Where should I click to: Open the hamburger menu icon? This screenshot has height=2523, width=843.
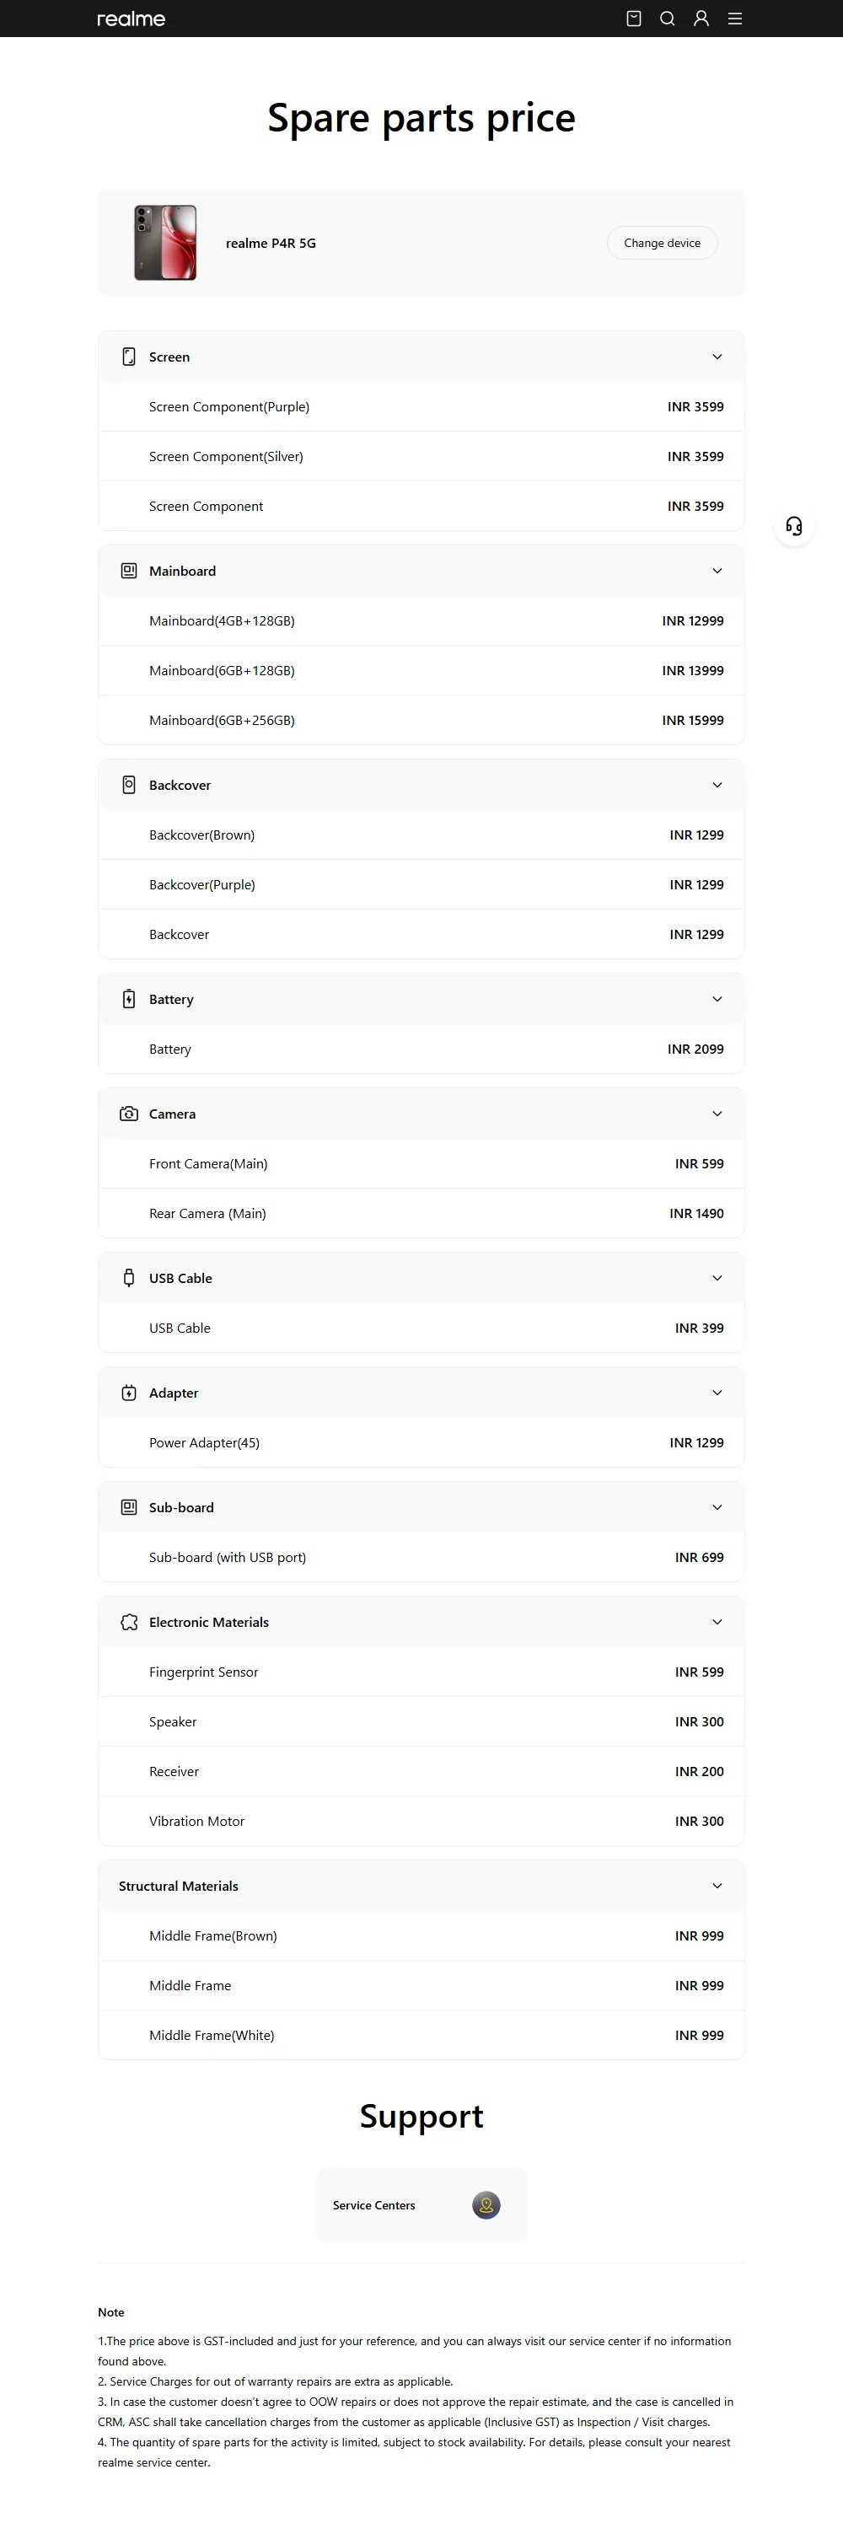tap(735, 19)
